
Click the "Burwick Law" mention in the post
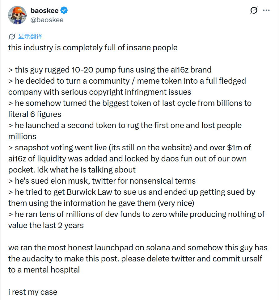pyautogui.click(x=89, y=192)
